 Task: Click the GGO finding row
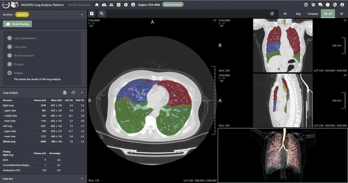click(x=32, y=160)
